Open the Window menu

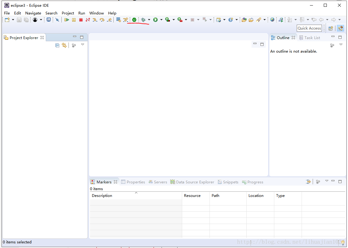click(96, 13)
